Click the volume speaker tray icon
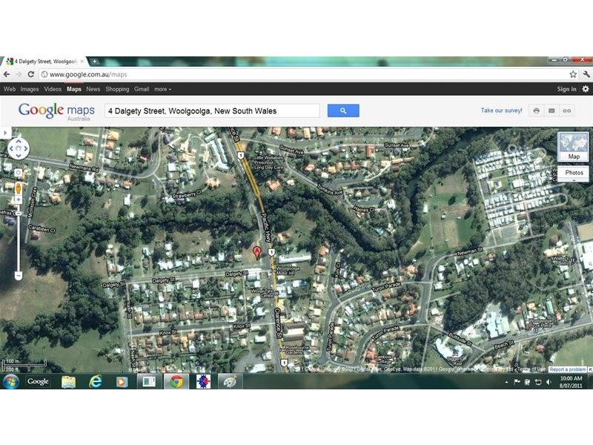 [x=549, y=382]
